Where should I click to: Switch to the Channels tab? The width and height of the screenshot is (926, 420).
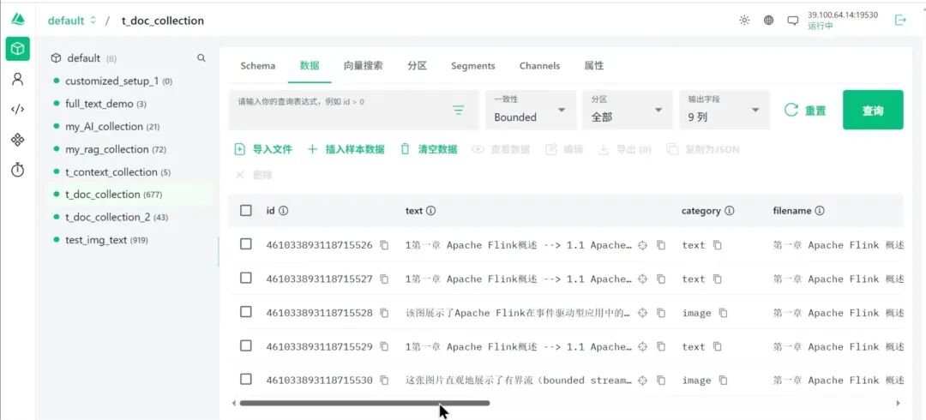click(540, 65)
